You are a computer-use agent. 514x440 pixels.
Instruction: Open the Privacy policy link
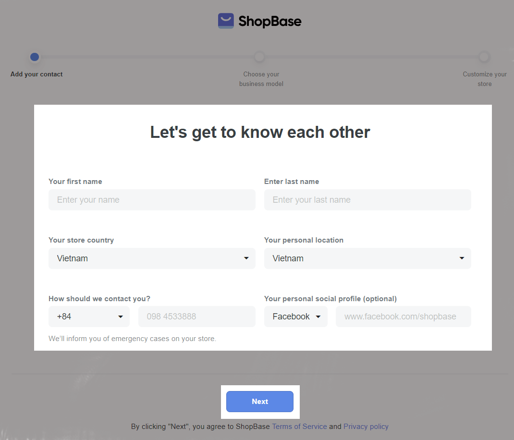pos(366,427)
